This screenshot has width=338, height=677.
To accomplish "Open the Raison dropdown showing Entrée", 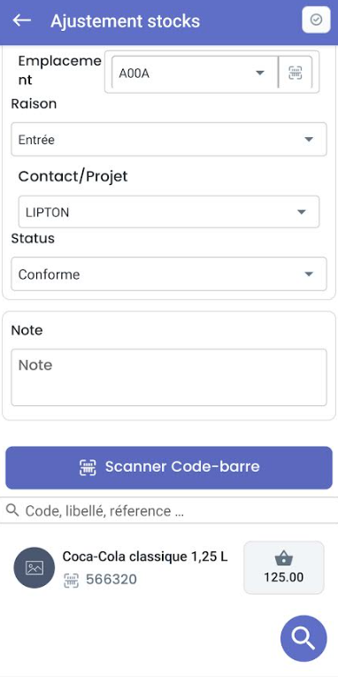I will pos(169,140).
